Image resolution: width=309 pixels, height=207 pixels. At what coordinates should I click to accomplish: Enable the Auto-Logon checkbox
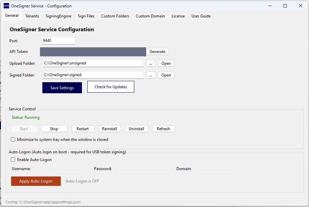[13, 160]
